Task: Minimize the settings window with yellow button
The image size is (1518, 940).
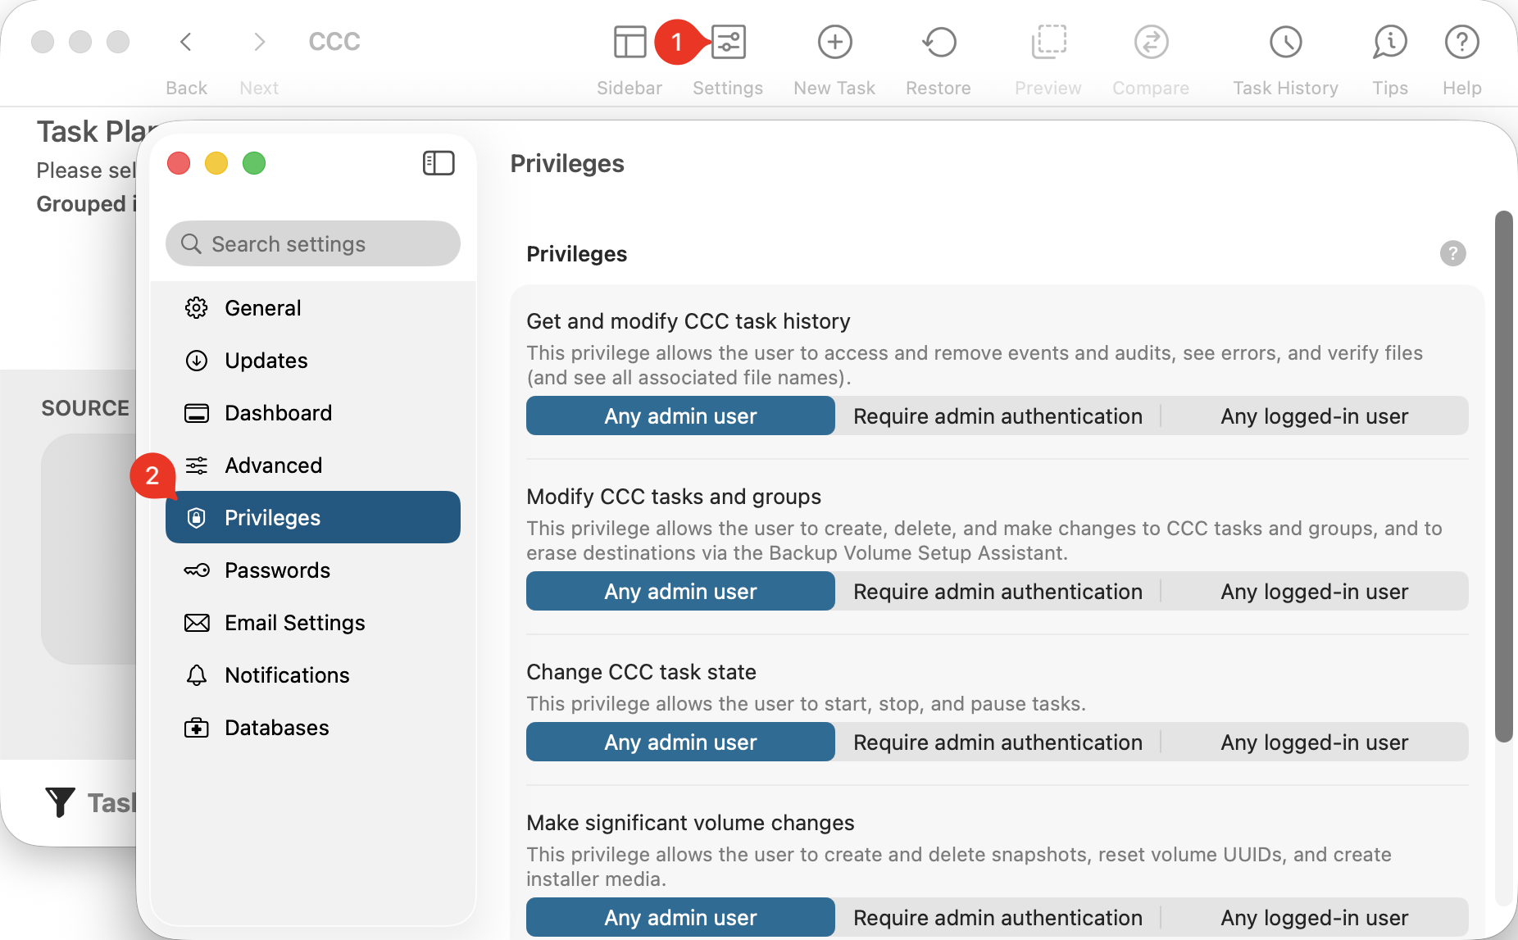Action: tap(216, 163)
